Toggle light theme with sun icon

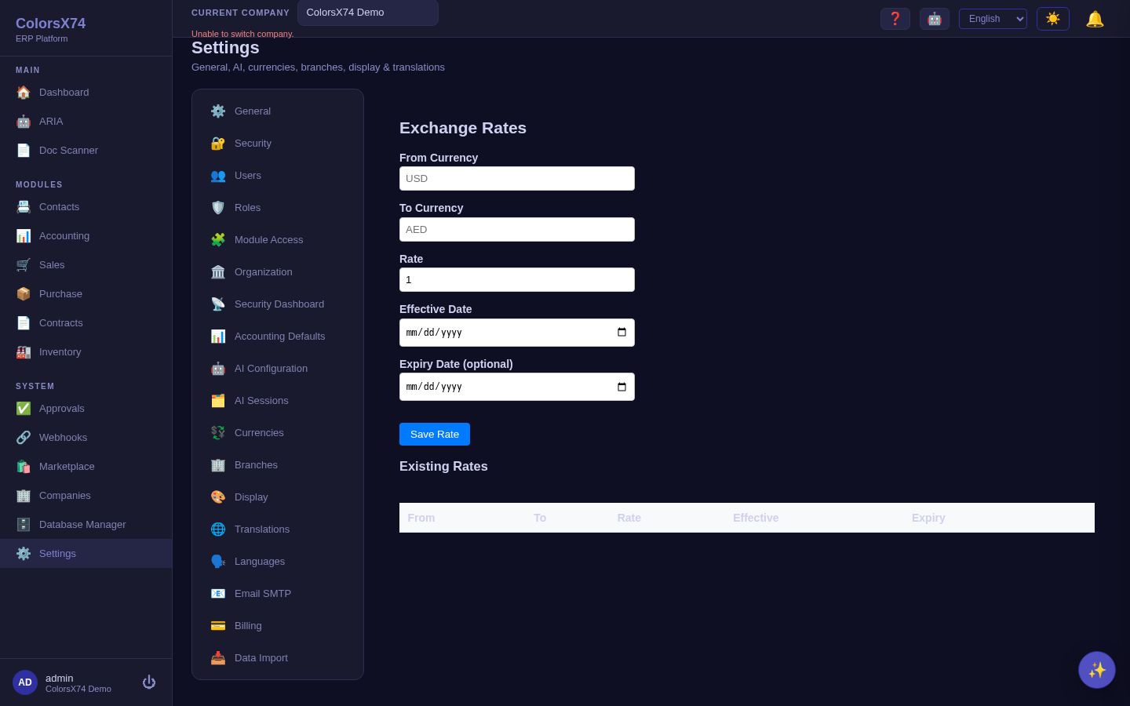click(1053, 19)
